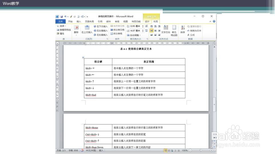The width and height of the screenshot is (275, 154).
Task: Click the vertical scrollbar thumb
Action: tap(214, 104)
